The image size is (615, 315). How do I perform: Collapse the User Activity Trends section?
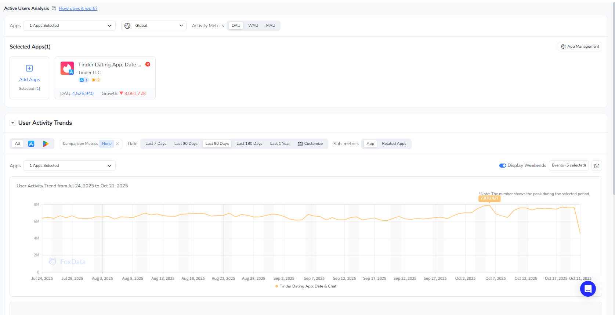tap(12, 123)
